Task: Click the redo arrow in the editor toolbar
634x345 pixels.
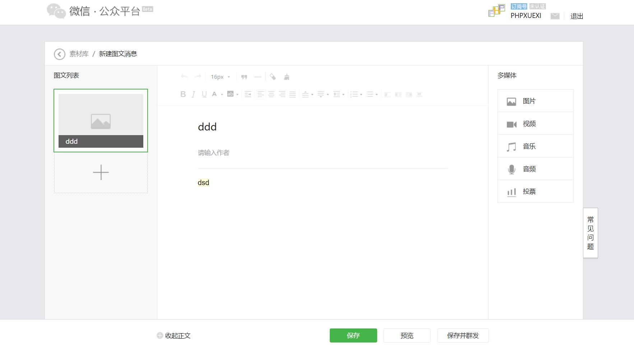Action: pos(197,77)
